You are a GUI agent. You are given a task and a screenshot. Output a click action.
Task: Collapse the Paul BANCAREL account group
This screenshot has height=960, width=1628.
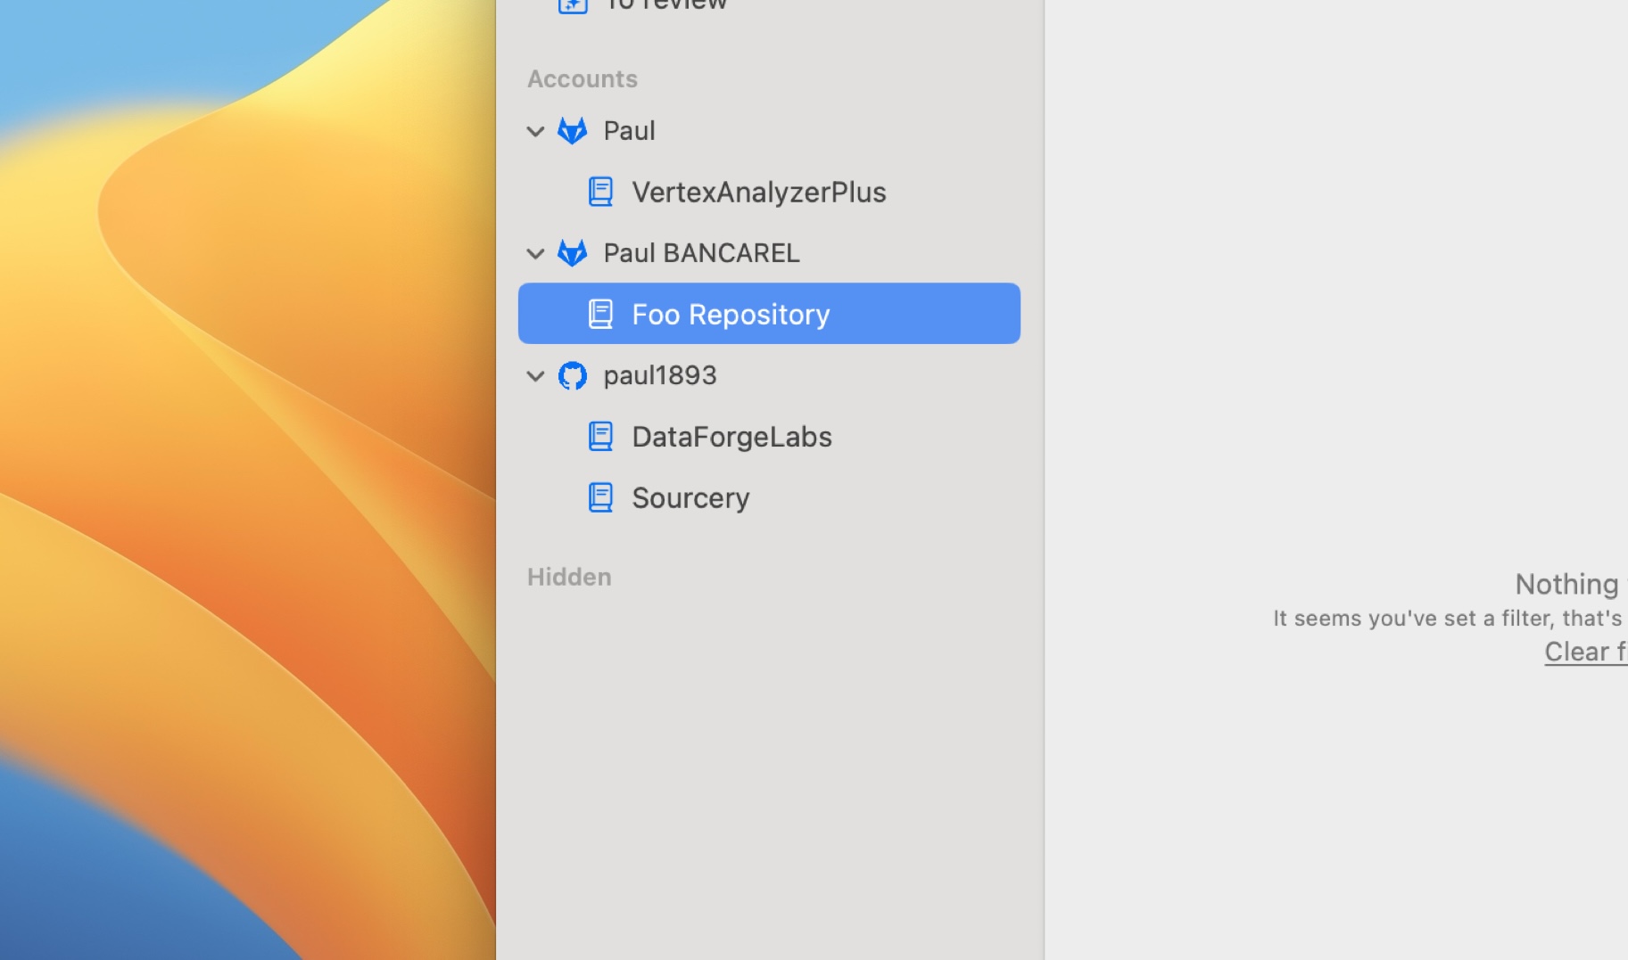[x=535, y=254]
